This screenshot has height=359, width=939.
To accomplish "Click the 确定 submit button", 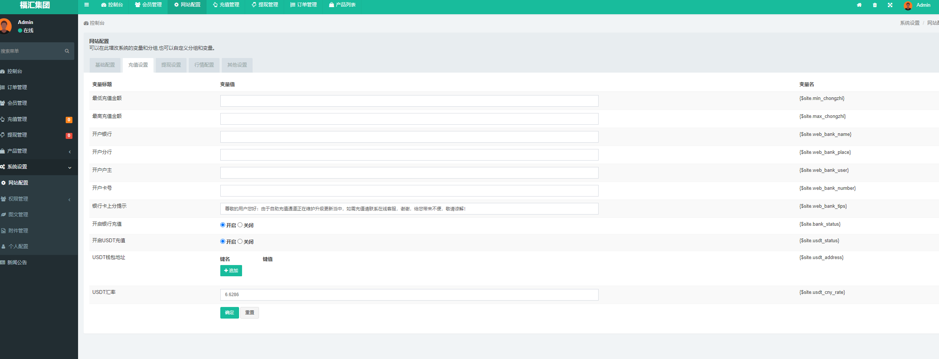I will point(229,313).
